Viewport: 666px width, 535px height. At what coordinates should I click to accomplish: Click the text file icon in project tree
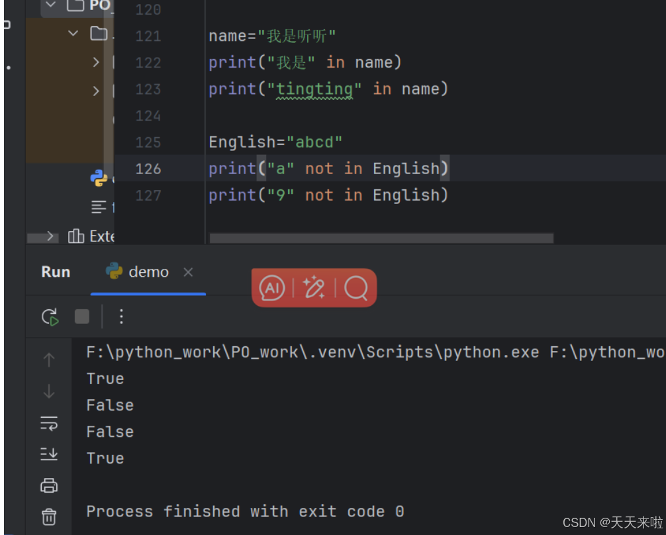click(100, 207)
